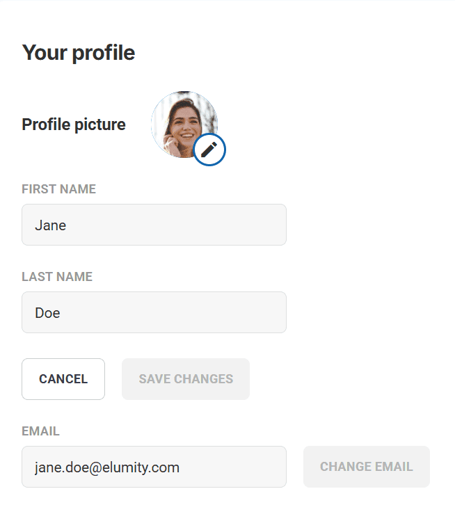Hit the Change Email button

pyautogui.click(x=367, y=467)
